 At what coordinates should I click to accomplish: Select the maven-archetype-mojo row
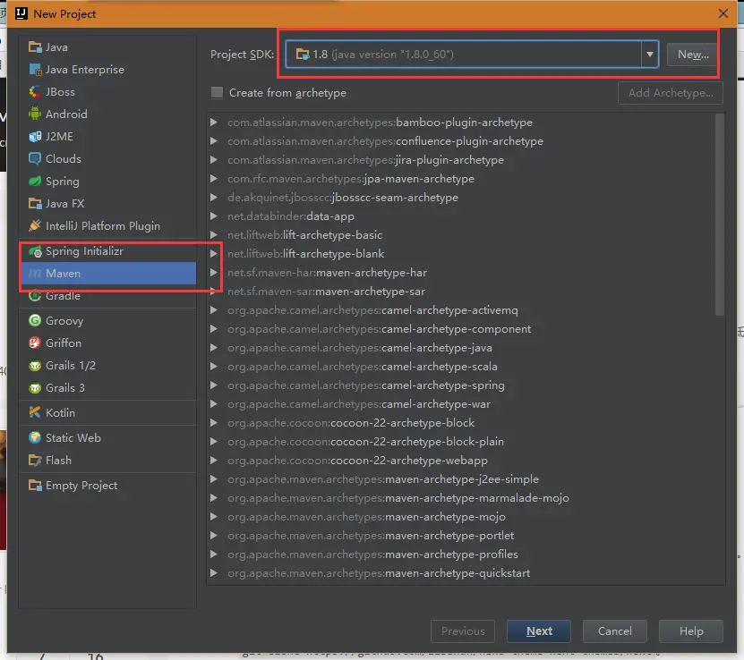[x=461, y=517]
